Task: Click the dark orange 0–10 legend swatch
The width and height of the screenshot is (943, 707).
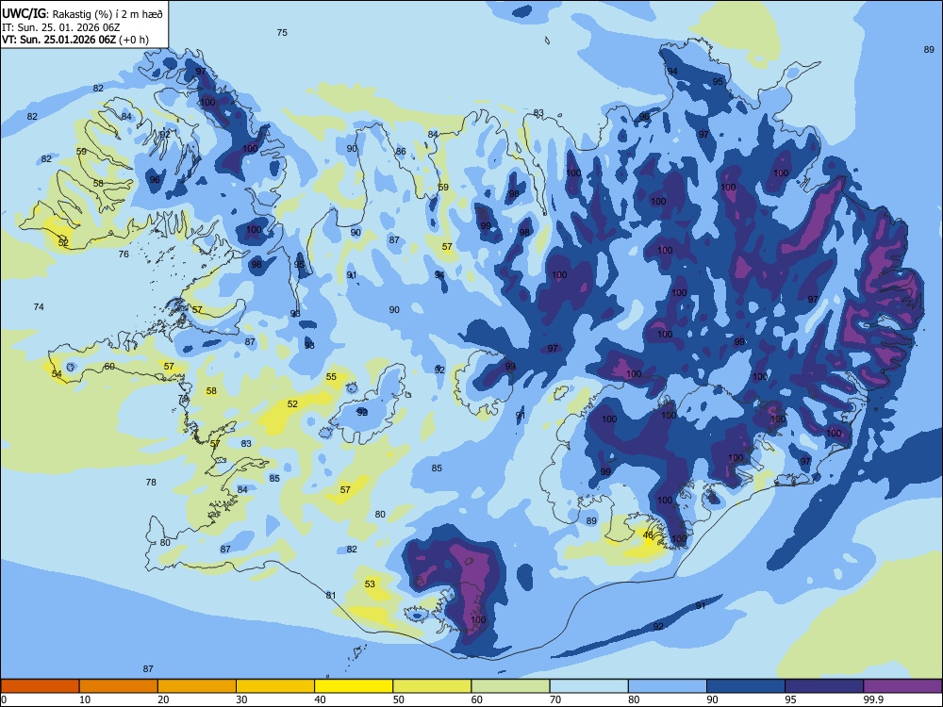Action: [41, 686]
